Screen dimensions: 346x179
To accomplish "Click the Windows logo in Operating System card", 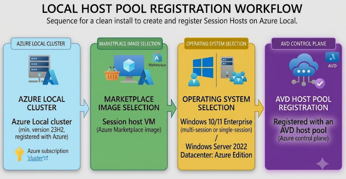I will (x=203, y=67).
